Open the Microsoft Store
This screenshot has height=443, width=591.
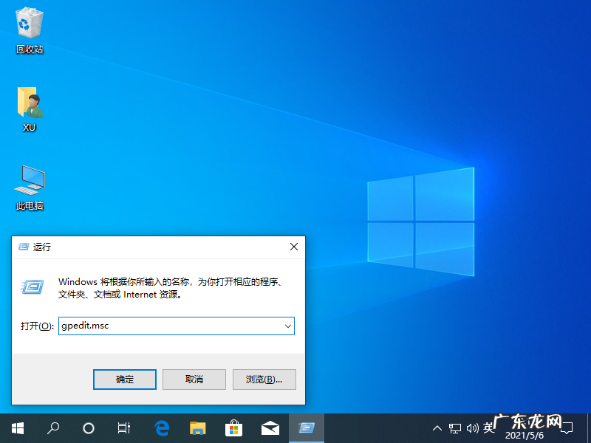click(x=233, y=428)
